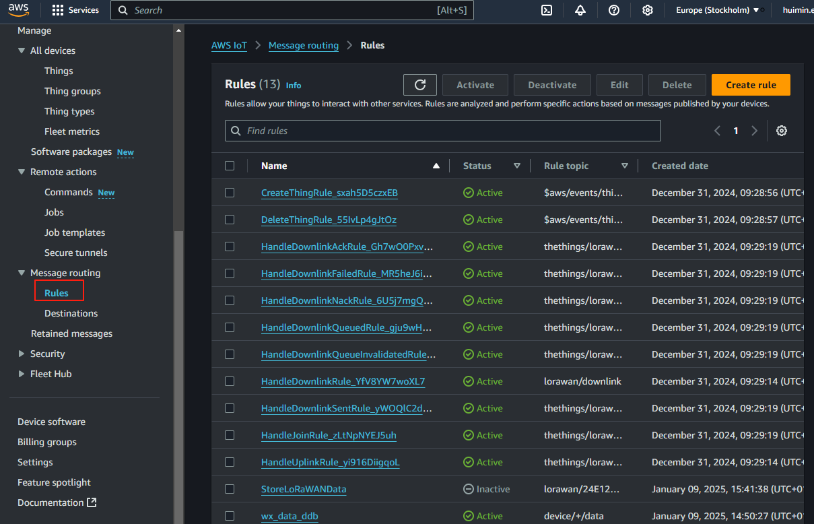Open Destinations under Message routing

[71, 313]
